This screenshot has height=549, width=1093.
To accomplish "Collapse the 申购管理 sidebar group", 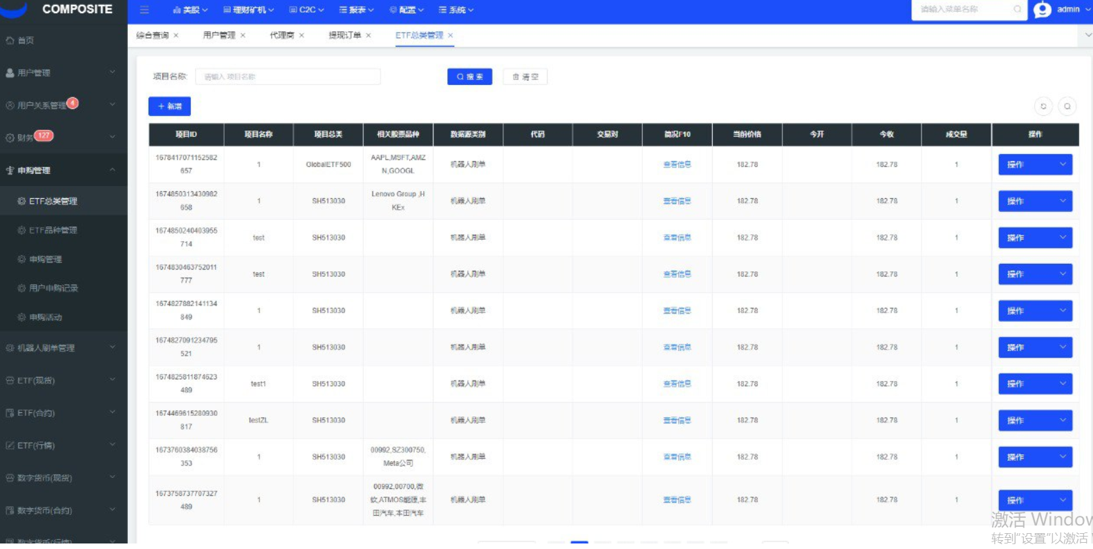I will [x=113, y=170].
